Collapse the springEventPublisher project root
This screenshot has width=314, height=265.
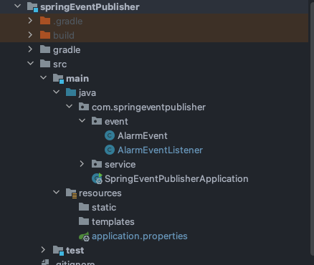pos(18,6)
